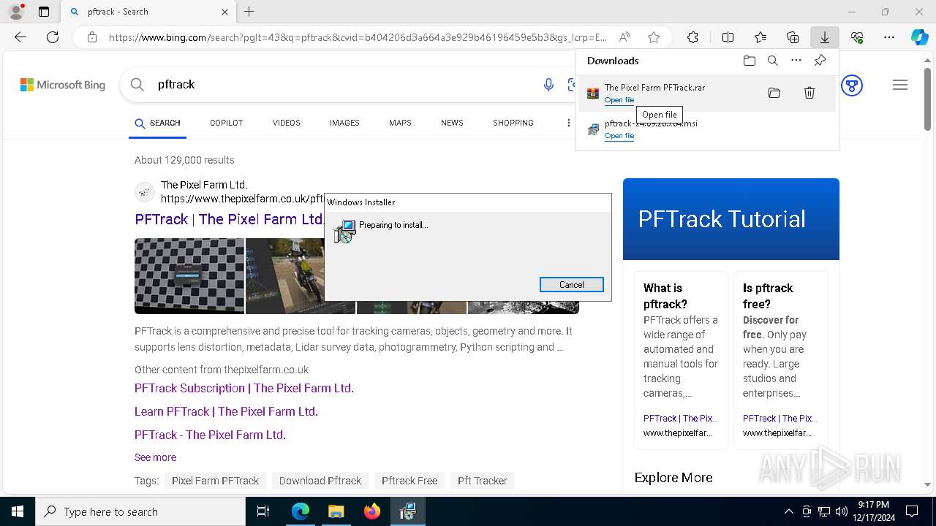Open the PFTrack - The Pixel Farm Ltd. link
The height and width of the screenshot is (526, 936).
click(x=210, y=435)
